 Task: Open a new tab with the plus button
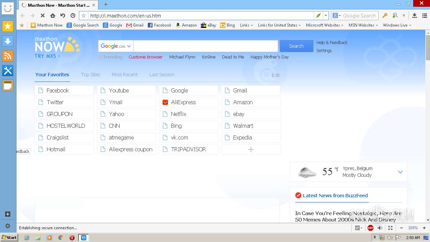click(106, 4)
